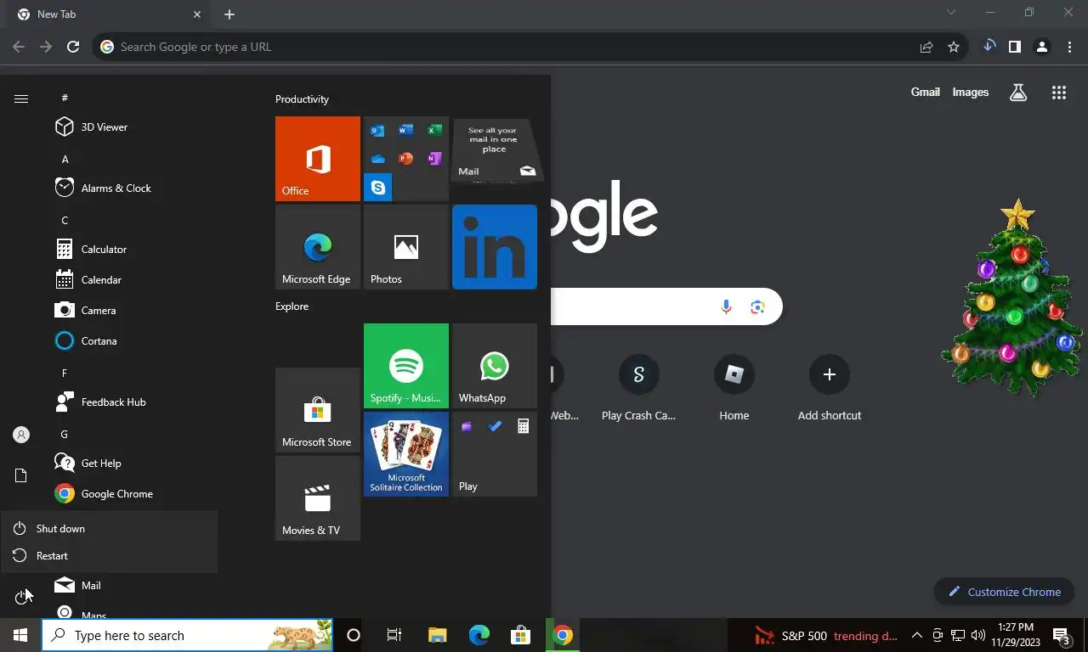Click the taskbar search box
The height and width of the screenshot is (652, 1088).
pyautogui.click(x=187, y=635)
